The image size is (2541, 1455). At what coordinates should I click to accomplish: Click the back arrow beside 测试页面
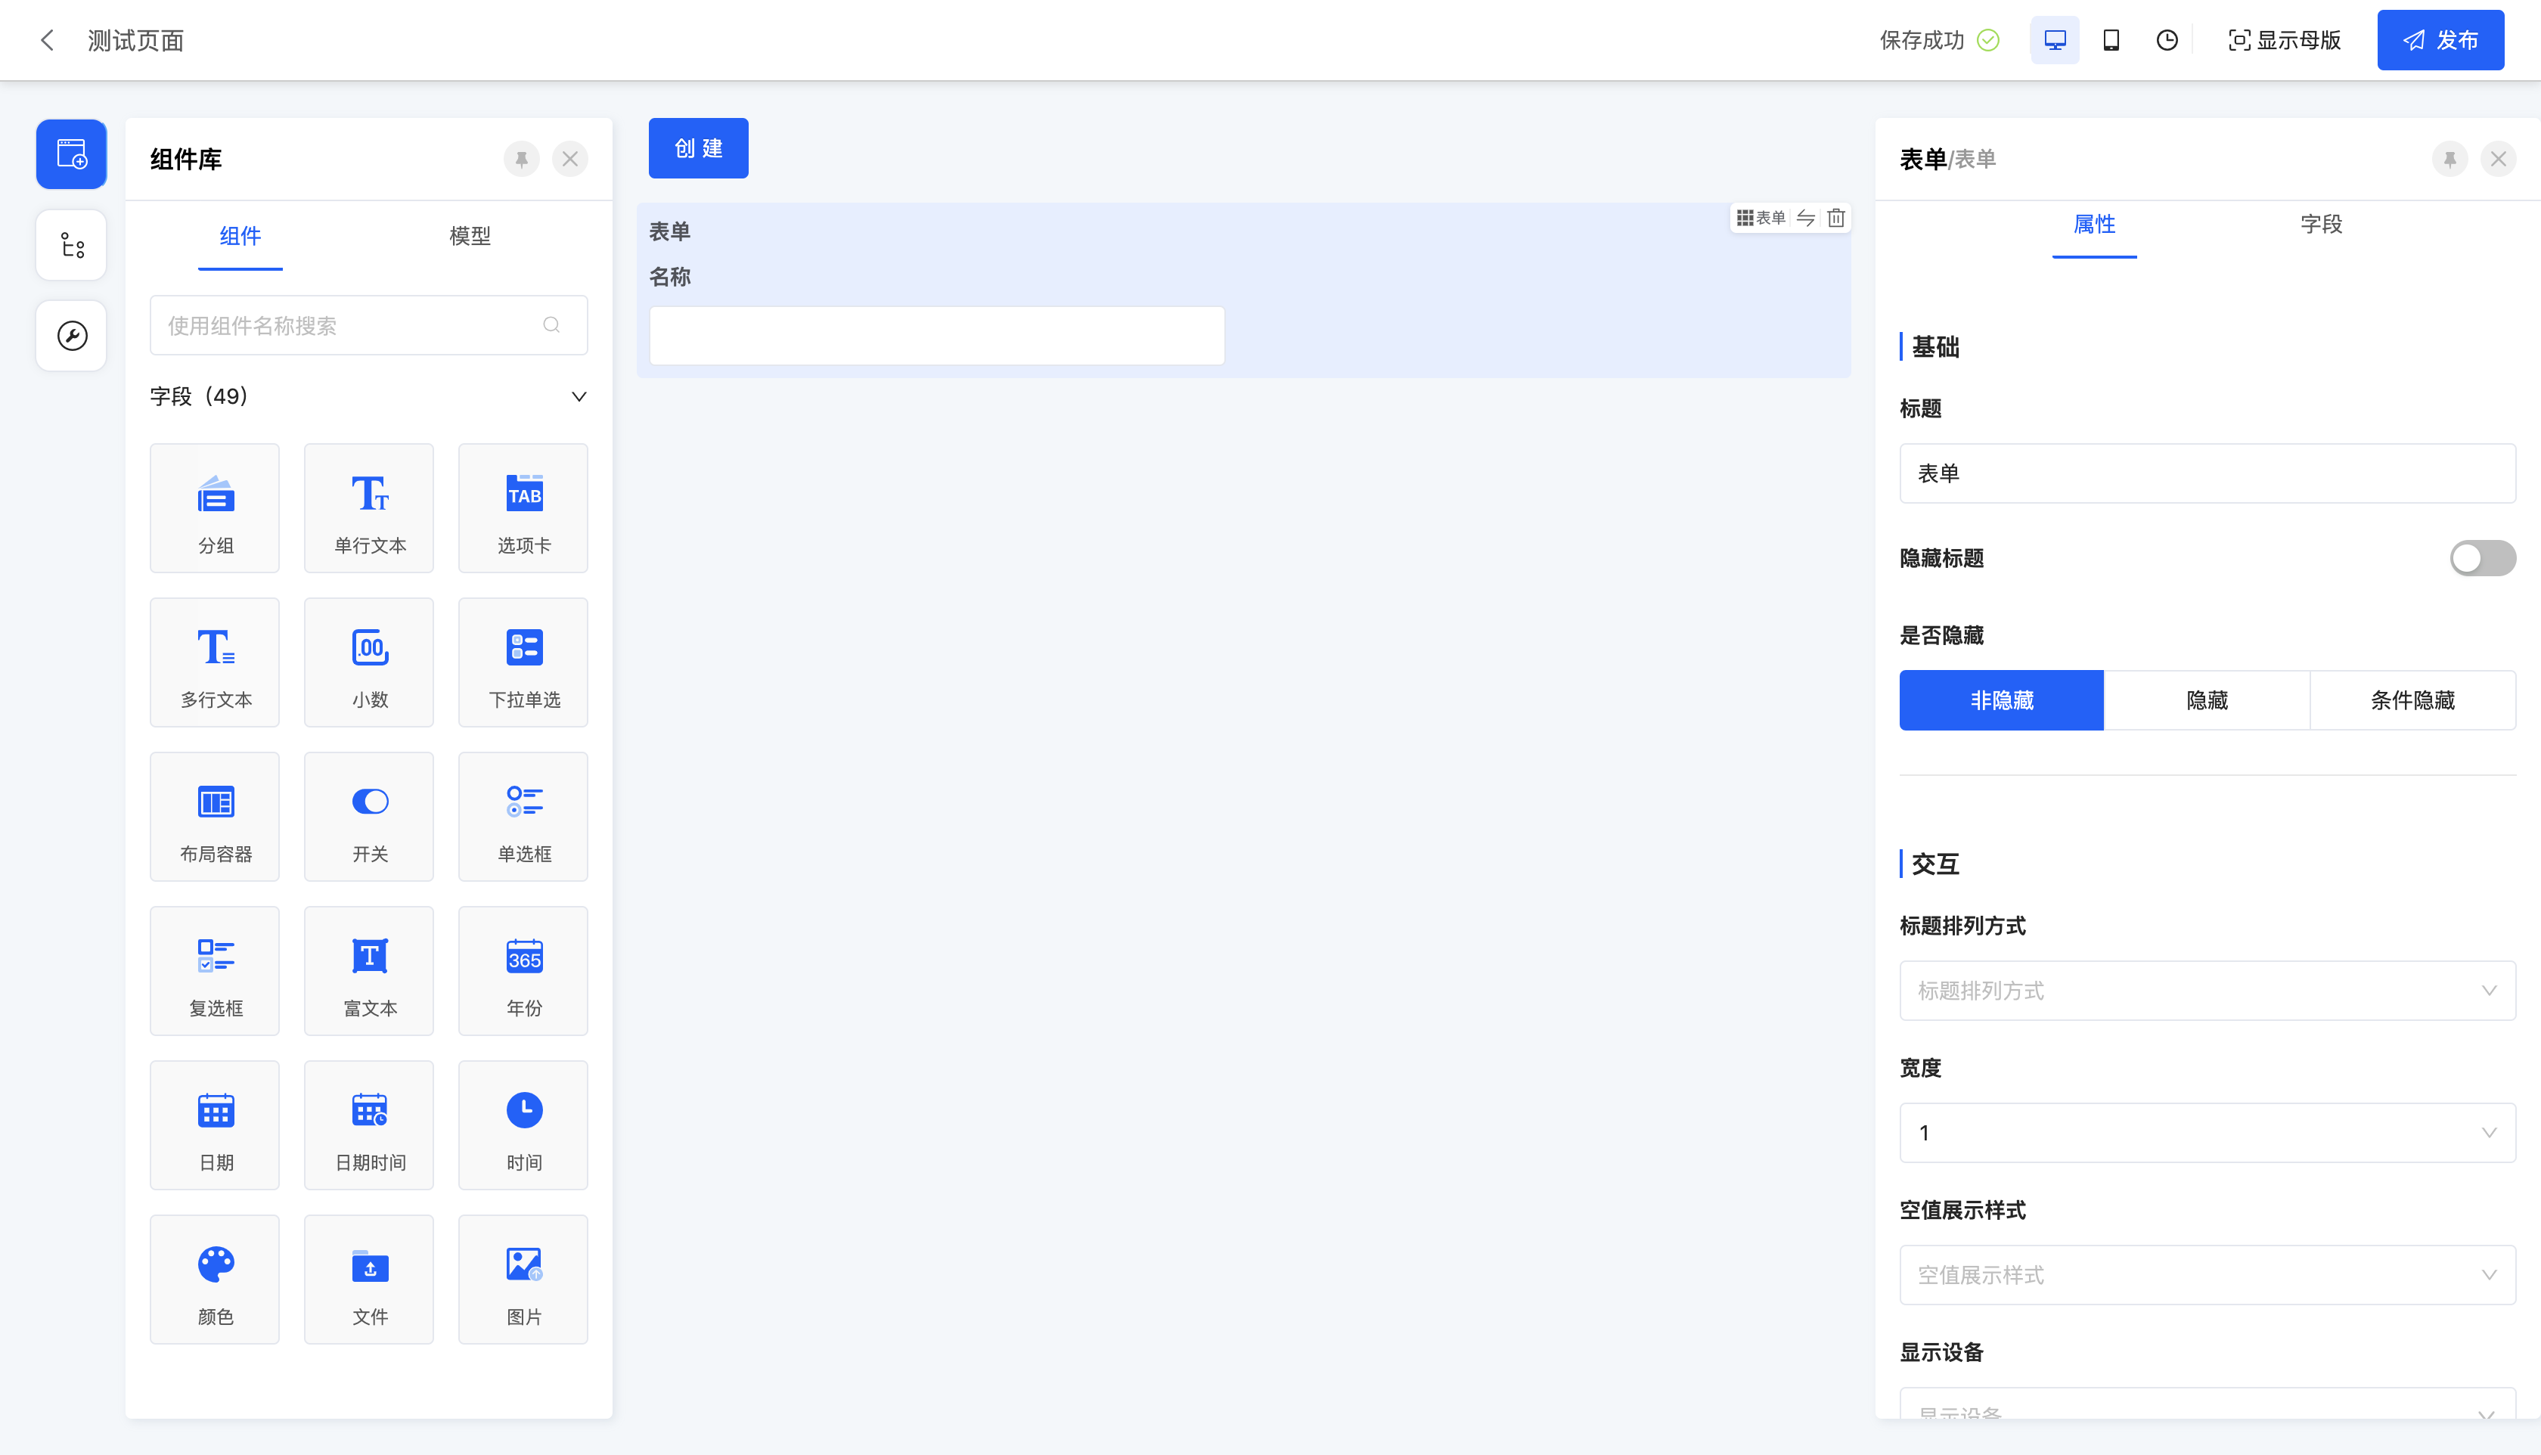point(47,40)
